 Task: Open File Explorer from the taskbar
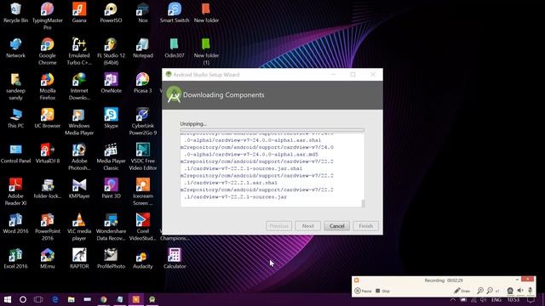pos(72,299)
